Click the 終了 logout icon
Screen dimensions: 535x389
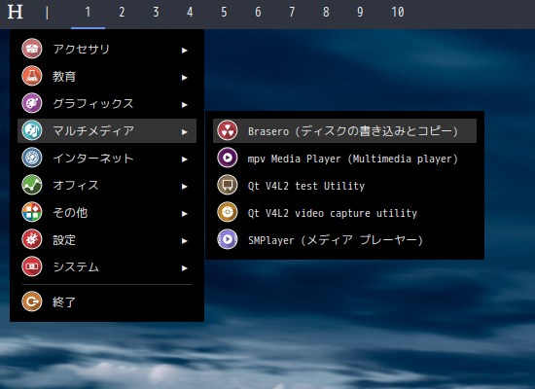point(32,301)
